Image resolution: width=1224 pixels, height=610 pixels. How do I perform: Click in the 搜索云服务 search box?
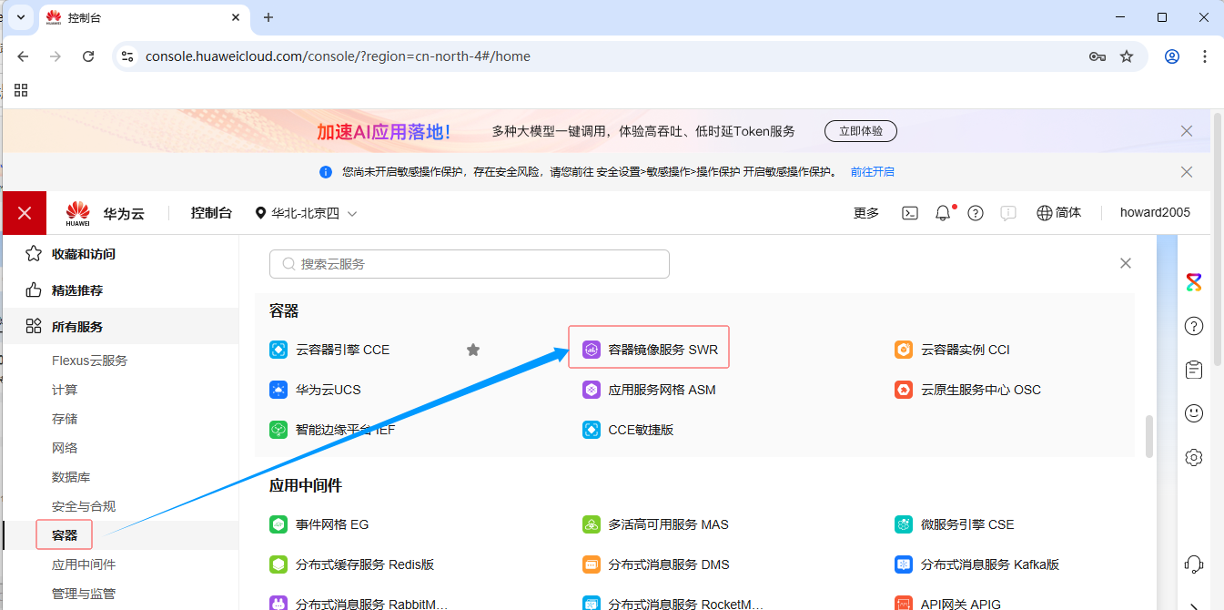(470, 264)
